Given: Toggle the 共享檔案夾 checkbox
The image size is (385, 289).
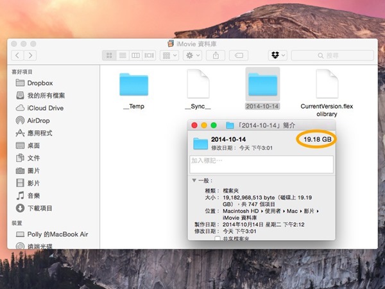Looking at the screenshot, I should coord(218,238).
